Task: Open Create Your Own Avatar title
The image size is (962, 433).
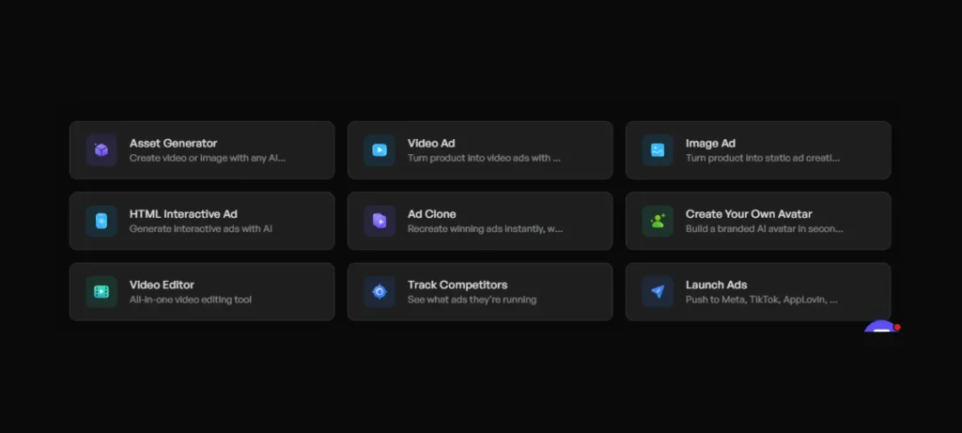Action: point(749,214)
